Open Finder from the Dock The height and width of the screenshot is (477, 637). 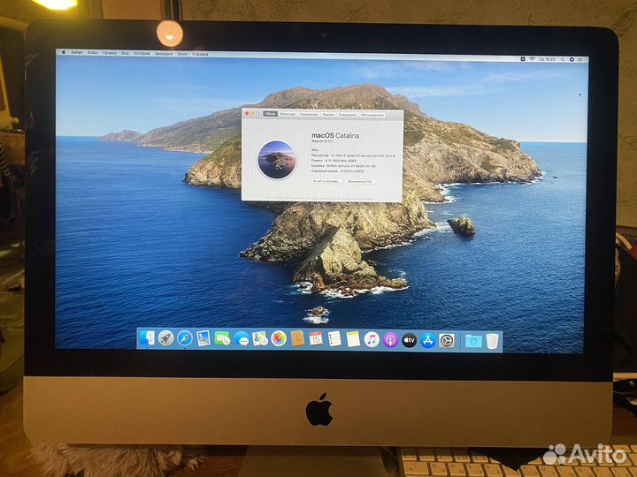point(147,337)
